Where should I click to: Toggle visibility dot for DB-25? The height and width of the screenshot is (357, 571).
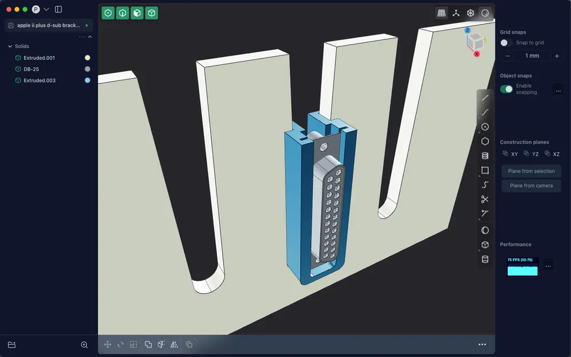pyautogui.click(x=87, y=69)
